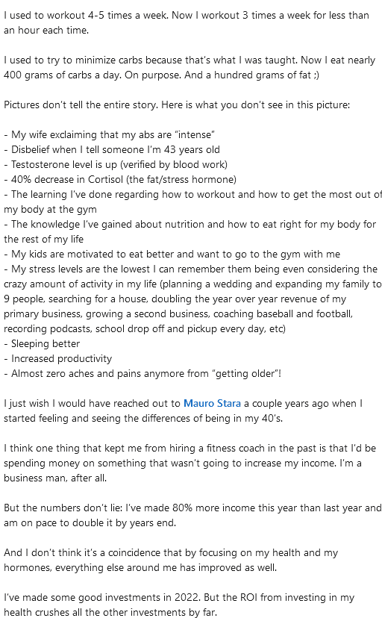Click the line about wife exclaiming abs "intense"
The image size is (382, 618).
[x=110, y=135]
